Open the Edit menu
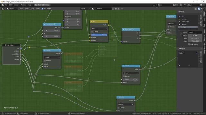This screenshot has width=206, height=115. (10, 5)
